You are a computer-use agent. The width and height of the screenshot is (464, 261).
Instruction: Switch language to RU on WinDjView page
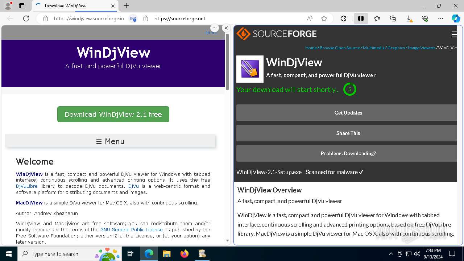(215, 33)
